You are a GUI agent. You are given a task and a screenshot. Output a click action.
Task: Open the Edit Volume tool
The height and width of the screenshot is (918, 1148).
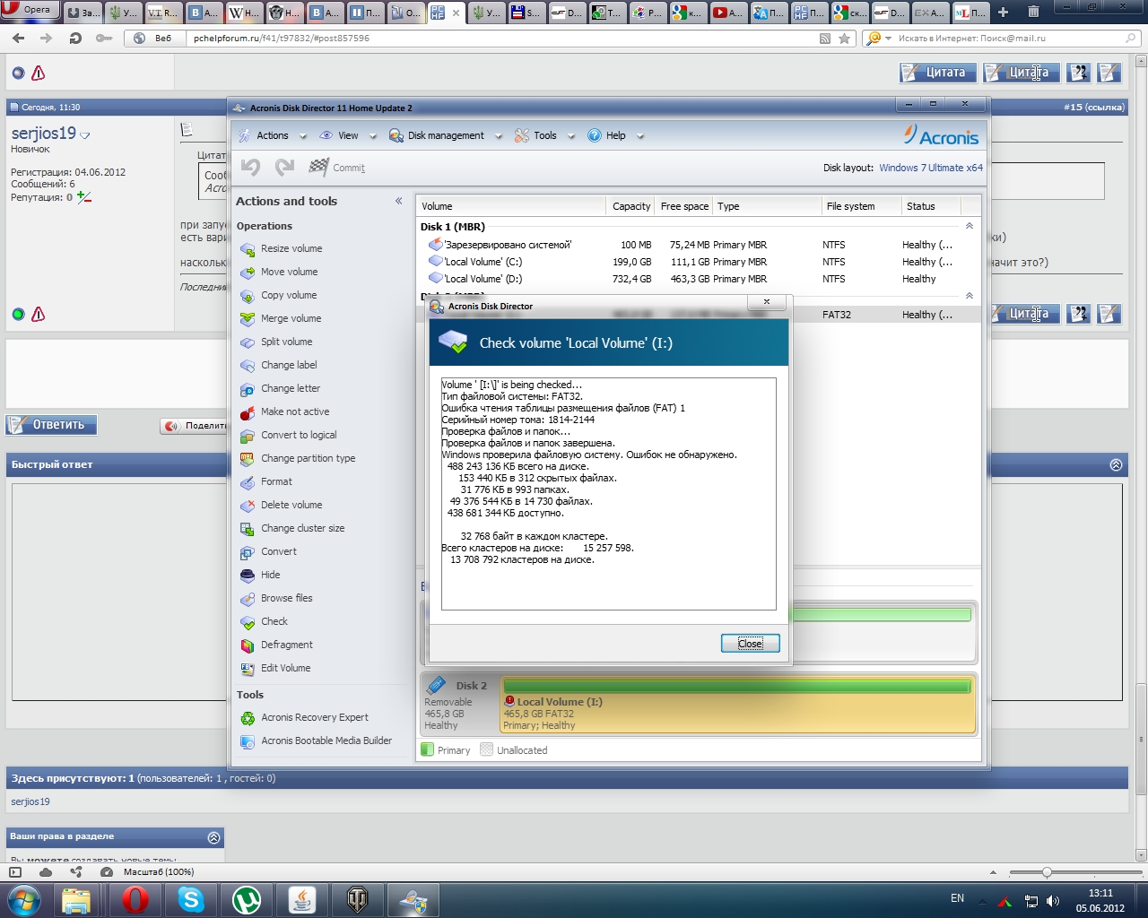(275, 668)
